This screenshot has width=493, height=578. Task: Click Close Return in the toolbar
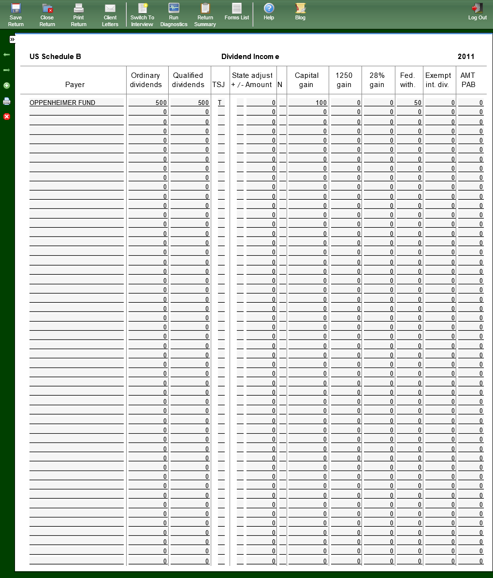click(47, 15)
